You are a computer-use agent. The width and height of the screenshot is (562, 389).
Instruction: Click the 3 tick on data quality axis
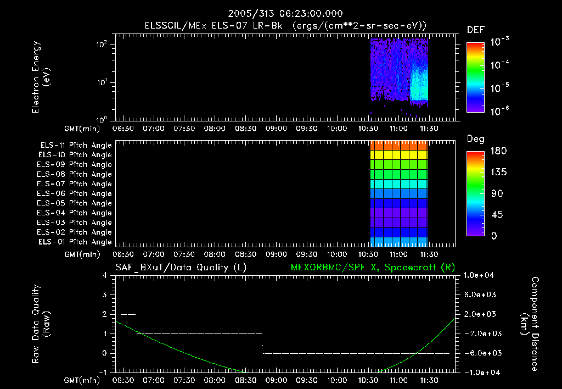(x=105, y=295)
